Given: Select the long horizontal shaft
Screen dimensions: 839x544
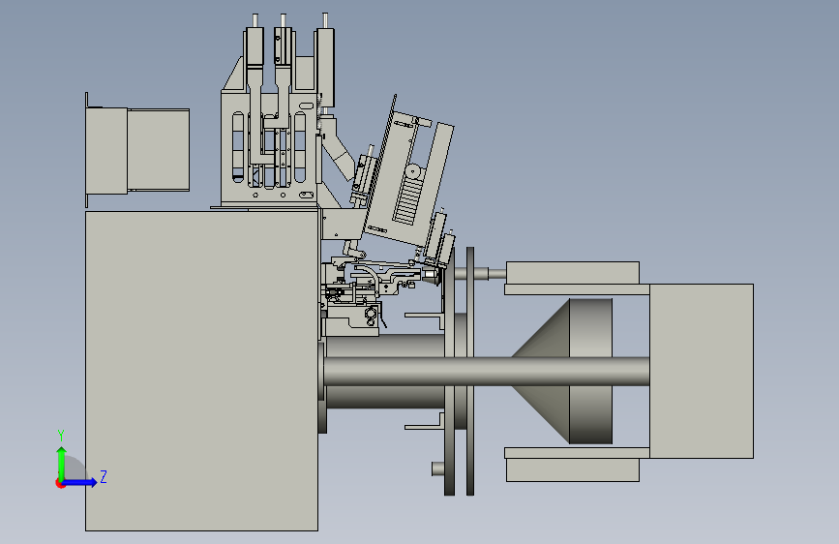Looking at the screenshot, I should click(486, 371).
